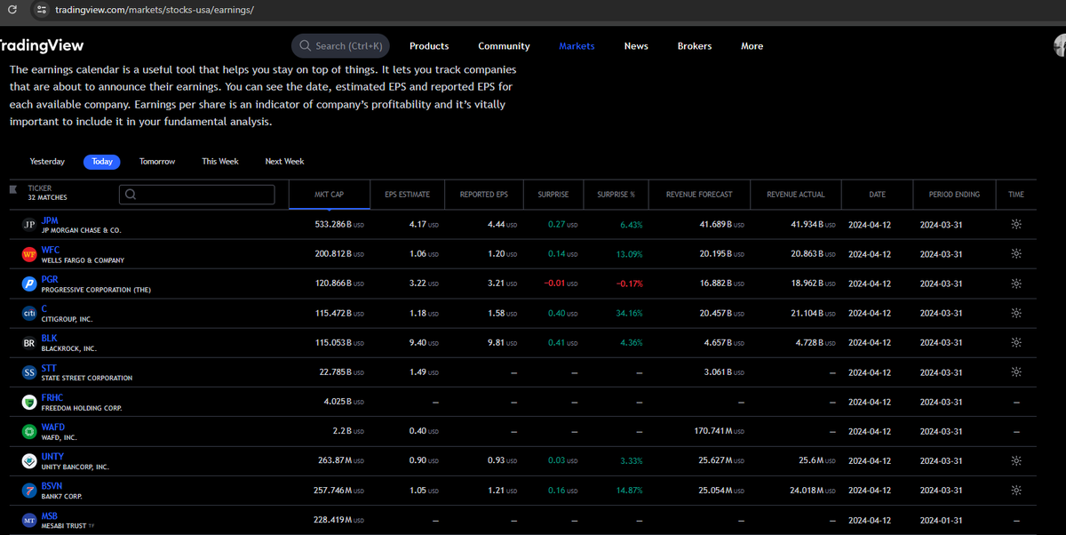Open the Markets menu
This screenshot has width=1066, height=535.
[x=577, y=46]
